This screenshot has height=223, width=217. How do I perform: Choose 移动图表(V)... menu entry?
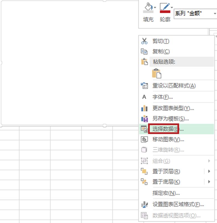tap(177, 140)
